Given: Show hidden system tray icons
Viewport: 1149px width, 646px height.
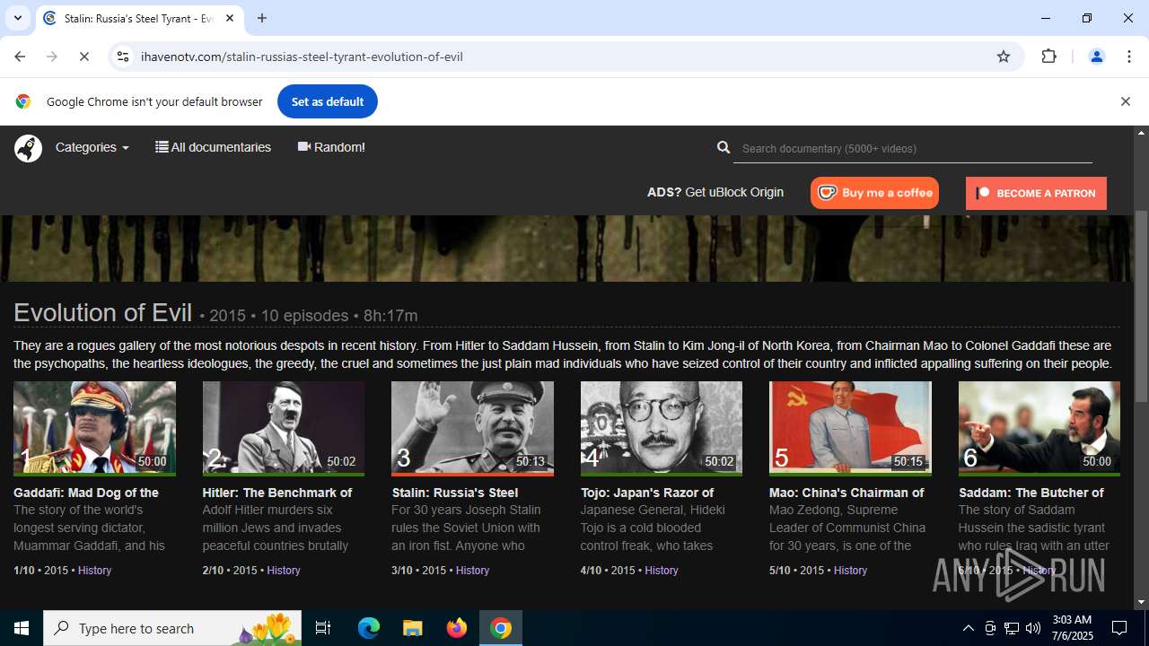Looking at the screenshot, I should 968,628.
